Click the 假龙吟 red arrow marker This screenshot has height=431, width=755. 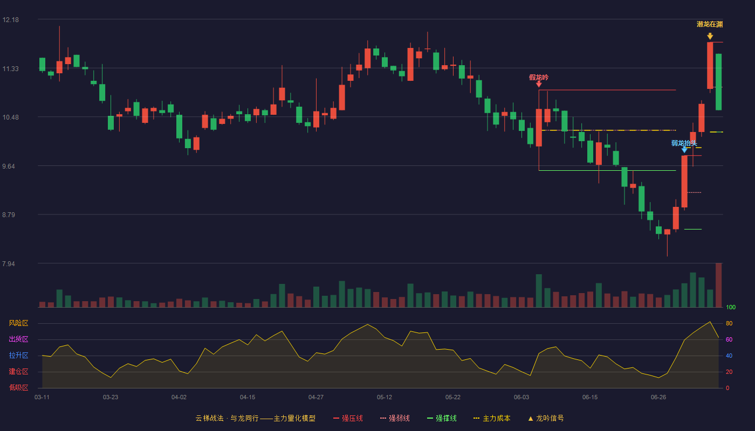tap(539, 84)
